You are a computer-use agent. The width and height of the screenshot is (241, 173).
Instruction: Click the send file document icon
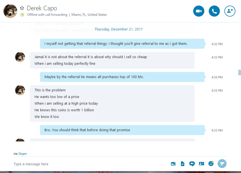click(x=183, y=164)
